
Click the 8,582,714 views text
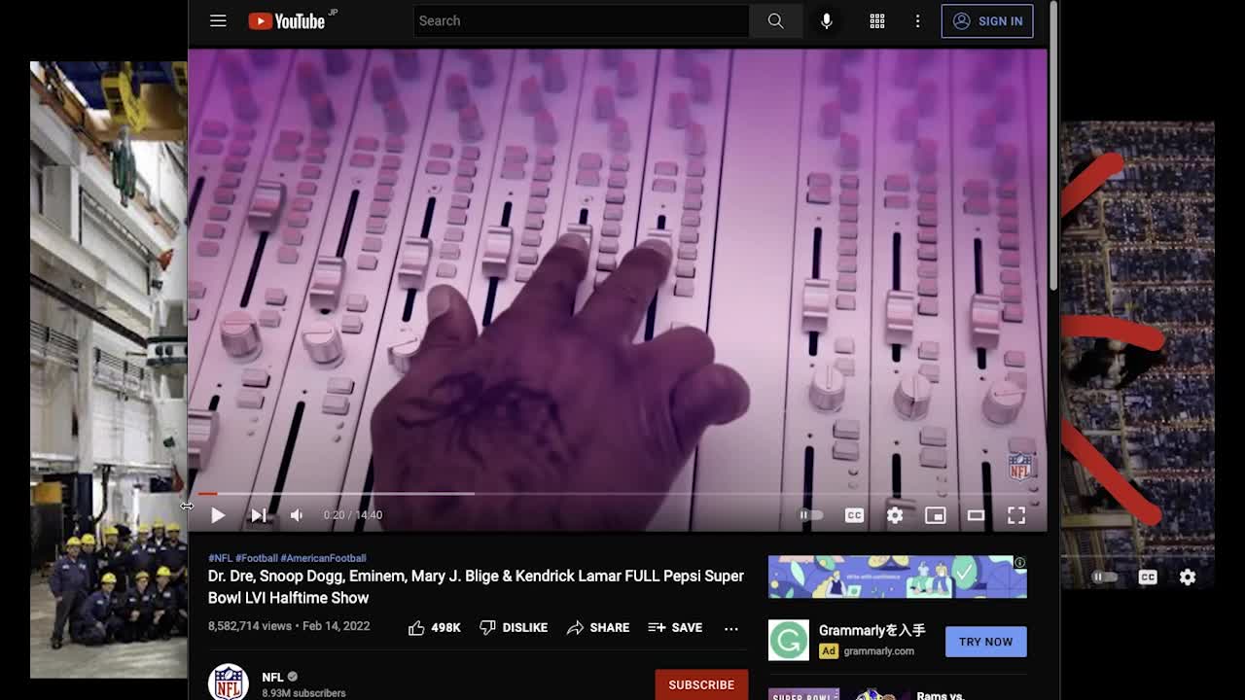pyautogui.click(x=250, y=626)
